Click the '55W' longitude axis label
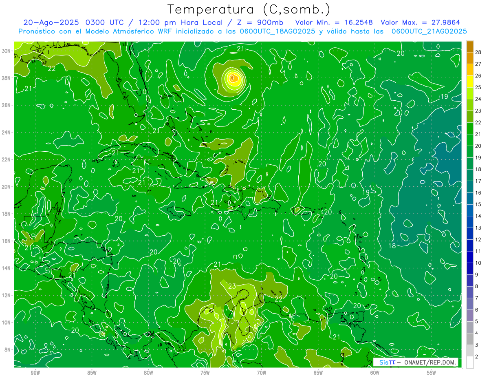Viewport: 489px width, 378px height. point(432,373)
